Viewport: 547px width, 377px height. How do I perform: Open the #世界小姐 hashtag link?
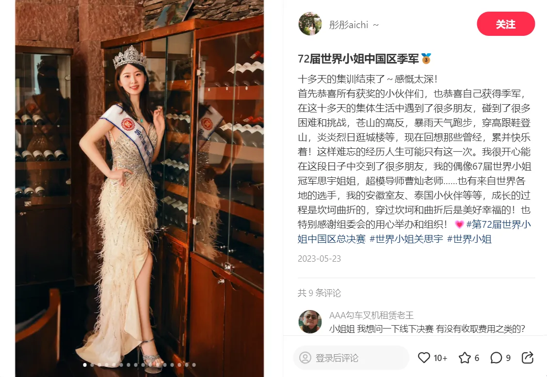click(x=469, y=239)
